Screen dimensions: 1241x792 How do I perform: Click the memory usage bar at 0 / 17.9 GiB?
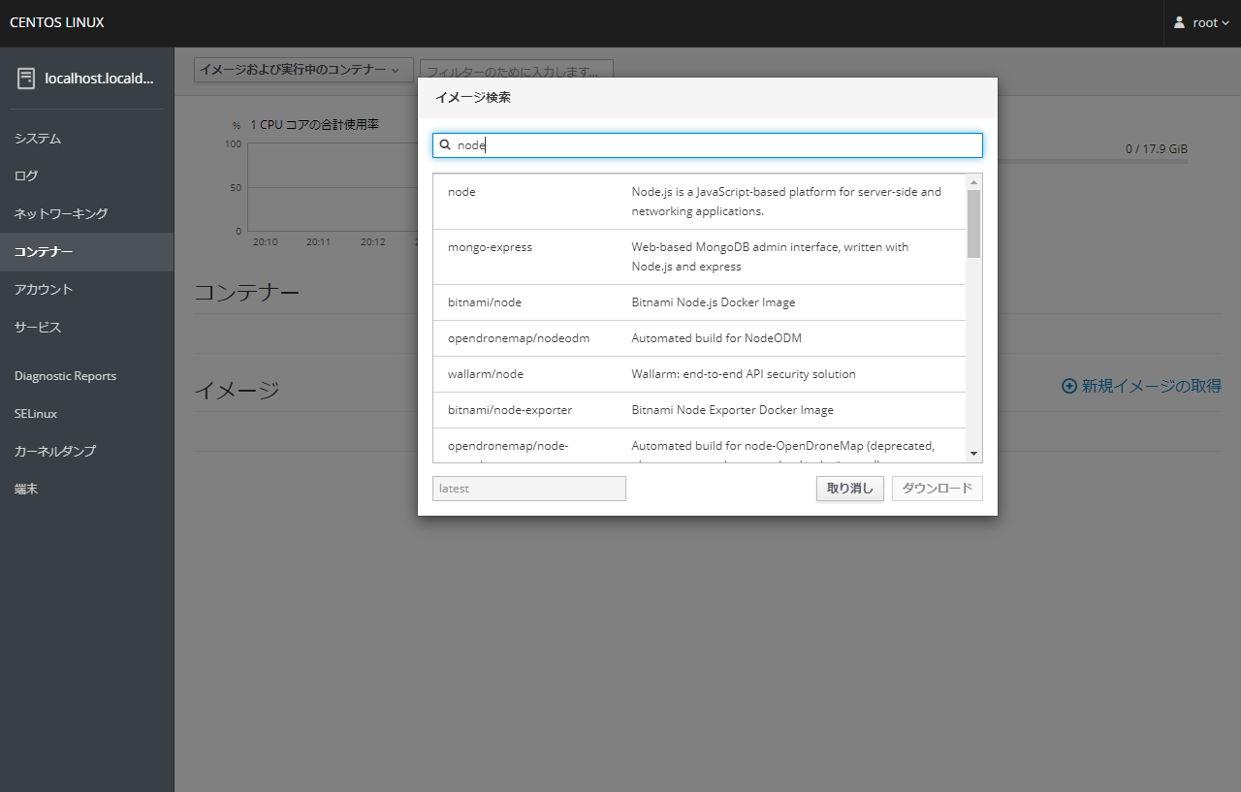(1093, 161)
